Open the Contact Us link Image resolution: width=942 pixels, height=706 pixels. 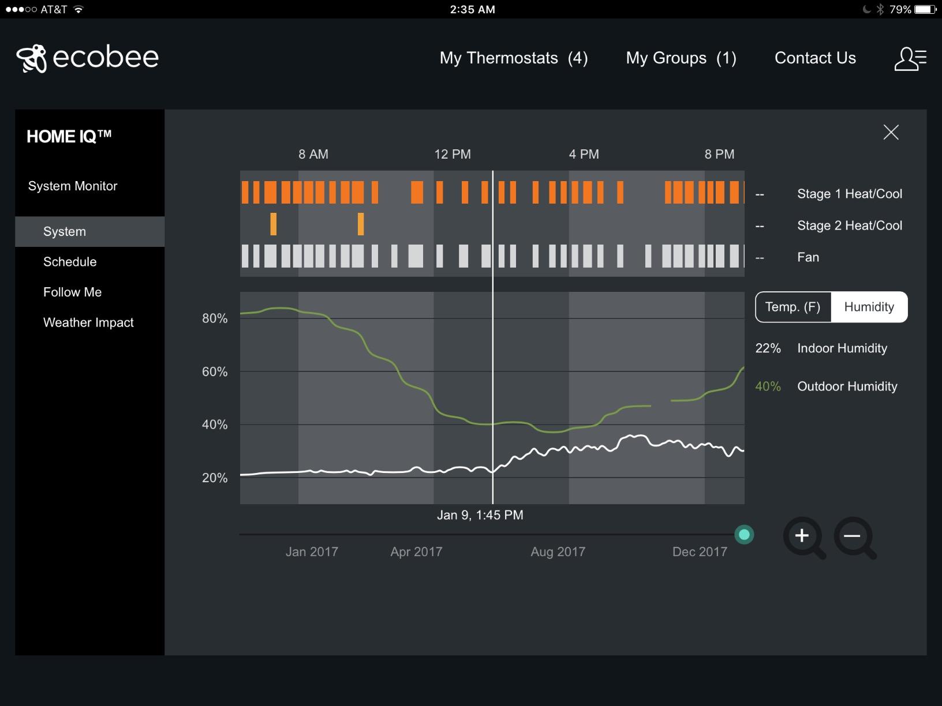click(814, 58)
